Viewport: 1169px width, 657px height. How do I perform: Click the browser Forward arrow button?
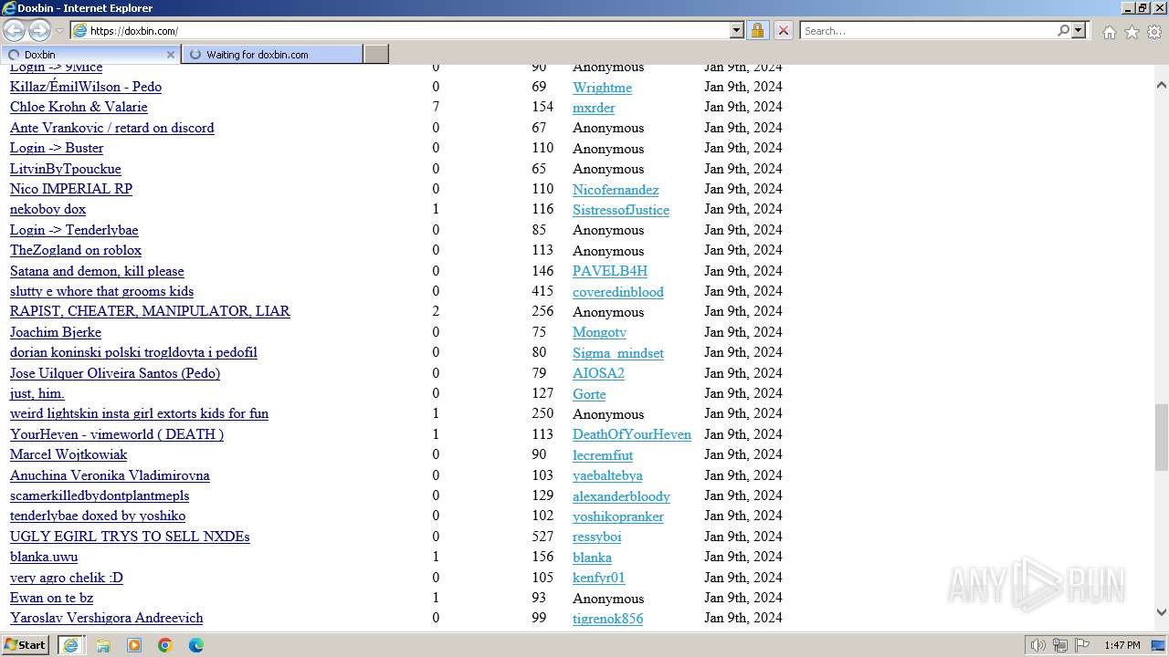[39, 30]
